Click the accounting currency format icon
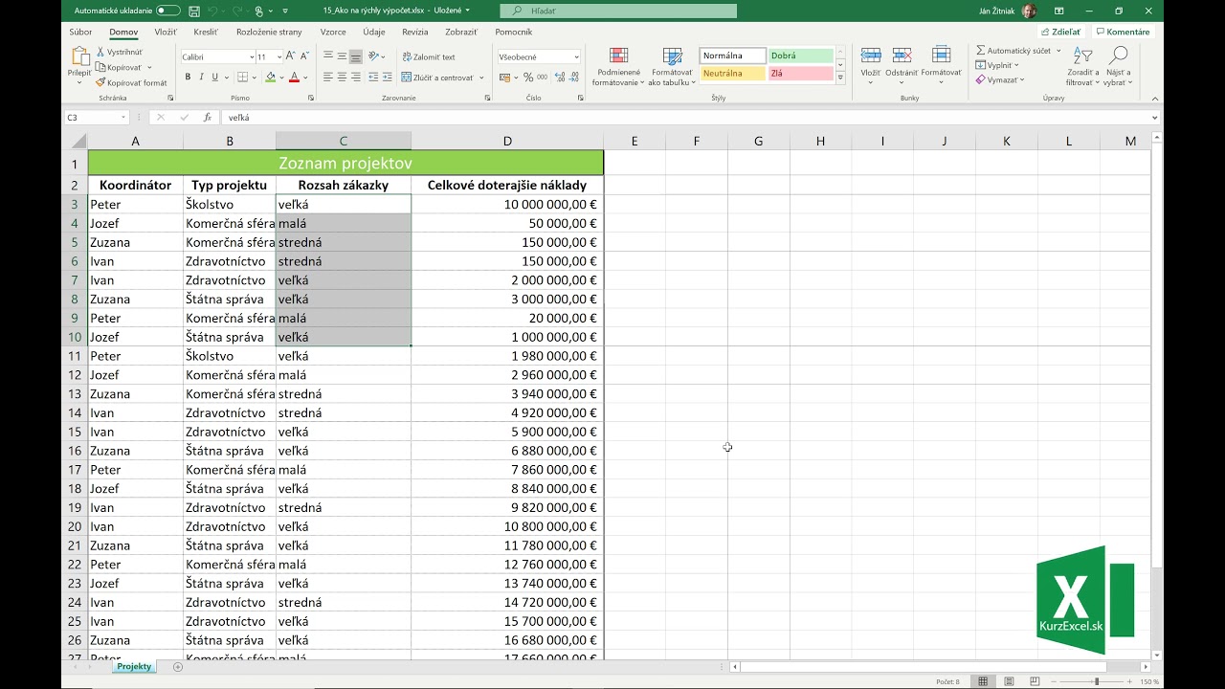Image resolution: width=1225 pixels, height=689 pixels. tap(505, 78)
